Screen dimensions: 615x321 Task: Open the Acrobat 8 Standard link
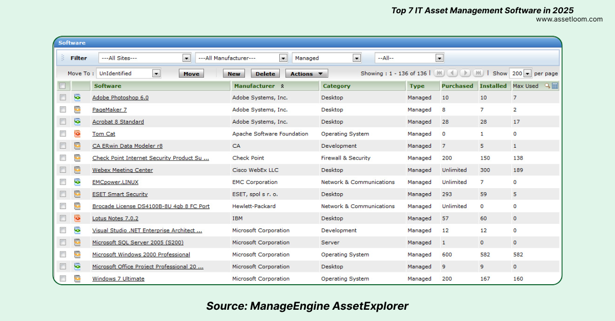pos(118,122)
